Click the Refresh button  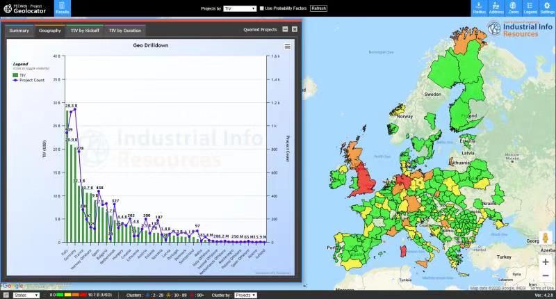point(318,8)
